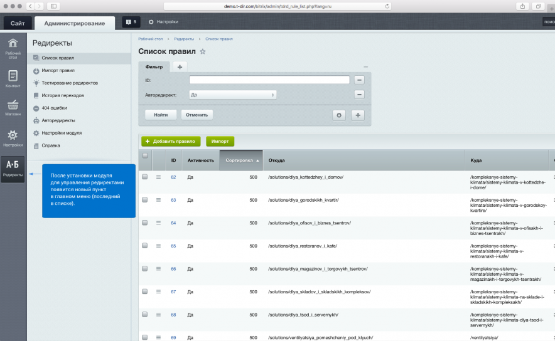Open the row menu icon for rule 68
The height and width of the screenshot is (341, 555).
(158, 315)
